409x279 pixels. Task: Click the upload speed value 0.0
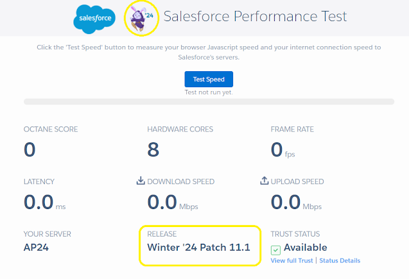pos(286,202)
